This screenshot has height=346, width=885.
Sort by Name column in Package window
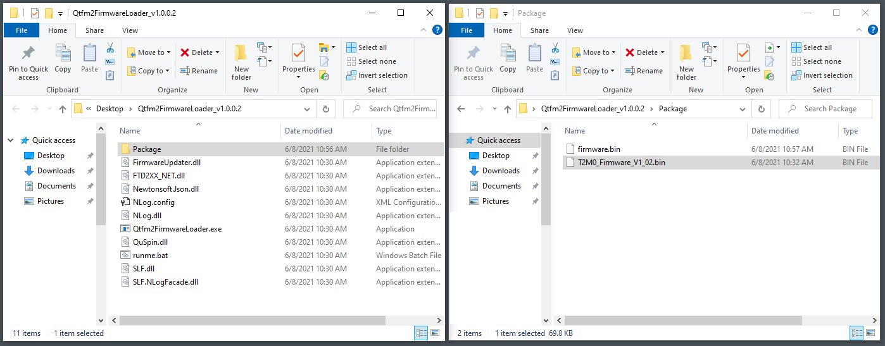click(x=575, y=131)
